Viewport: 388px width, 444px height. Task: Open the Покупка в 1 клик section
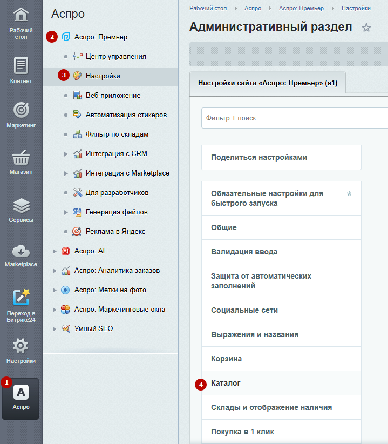point(281,432)
